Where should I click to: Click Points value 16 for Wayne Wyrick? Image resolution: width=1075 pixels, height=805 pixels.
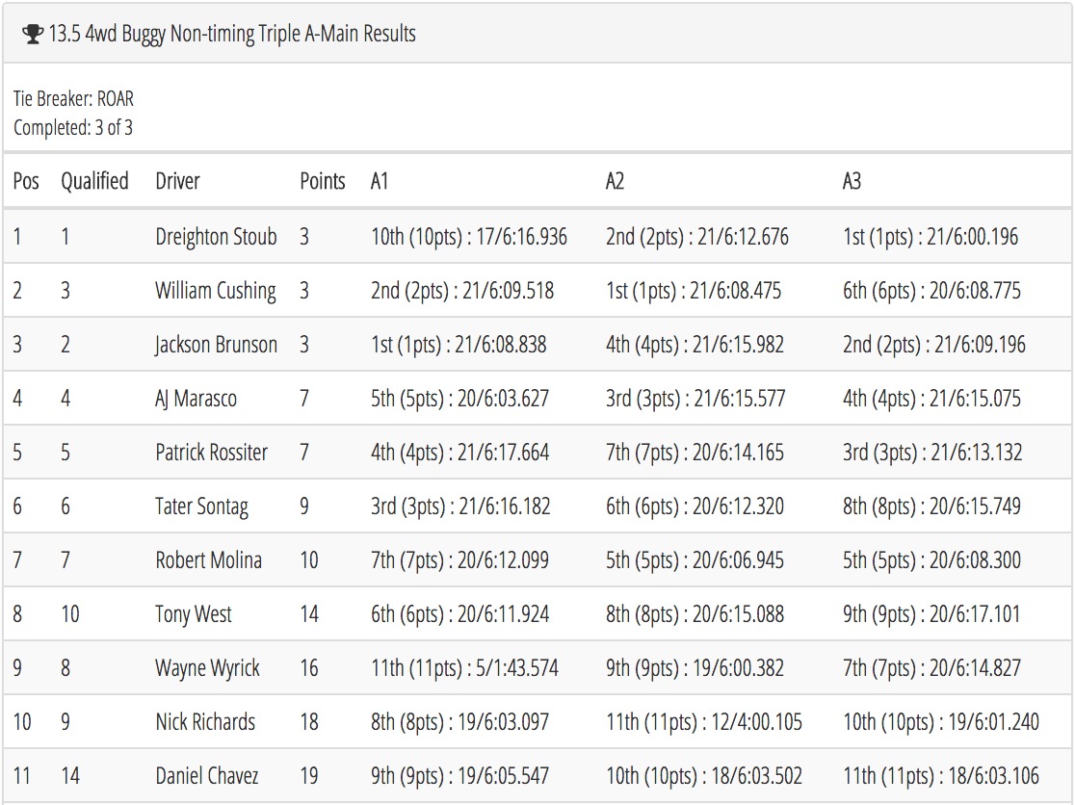click(x=309, y=668)
